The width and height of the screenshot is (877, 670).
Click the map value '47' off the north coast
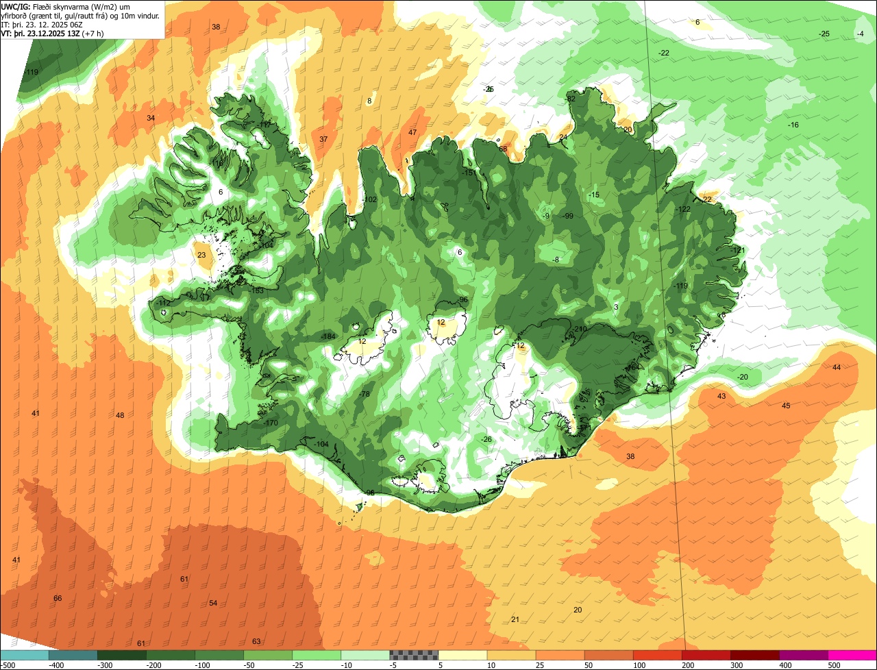click(412, 132)
